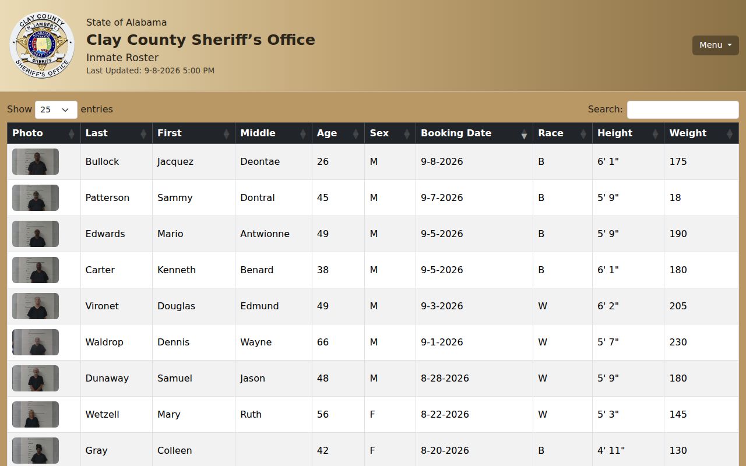This screenshot has height=466, width=746.
Task: Select the booking date "9-7-2026"
Action: pyautogui.click(x=442, y=198)
